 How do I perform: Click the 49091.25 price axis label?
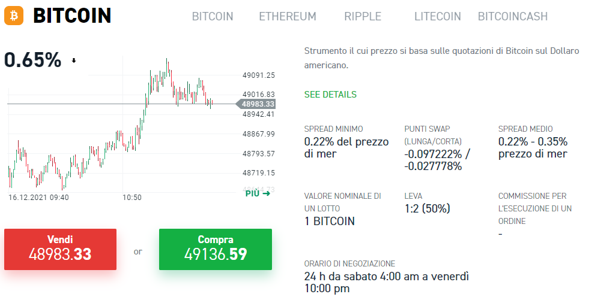[259, 75]
